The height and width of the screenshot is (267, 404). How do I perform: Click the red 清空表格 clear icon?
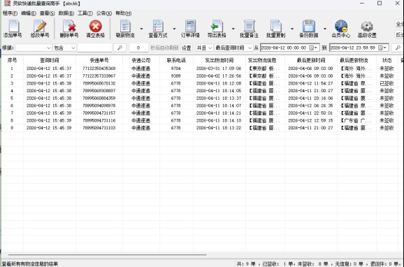click(x=96, y=27)
